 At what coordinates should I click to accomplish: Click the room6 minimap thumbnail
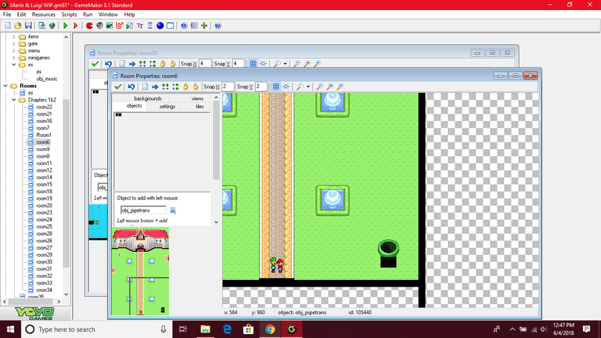(140, 271)
